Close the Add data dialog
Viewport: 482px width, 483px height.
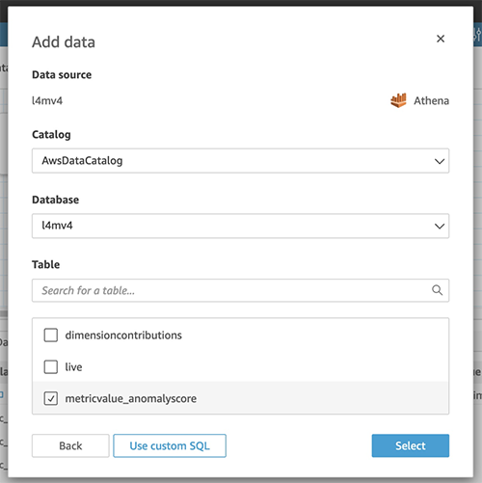[x=441, y=39]
